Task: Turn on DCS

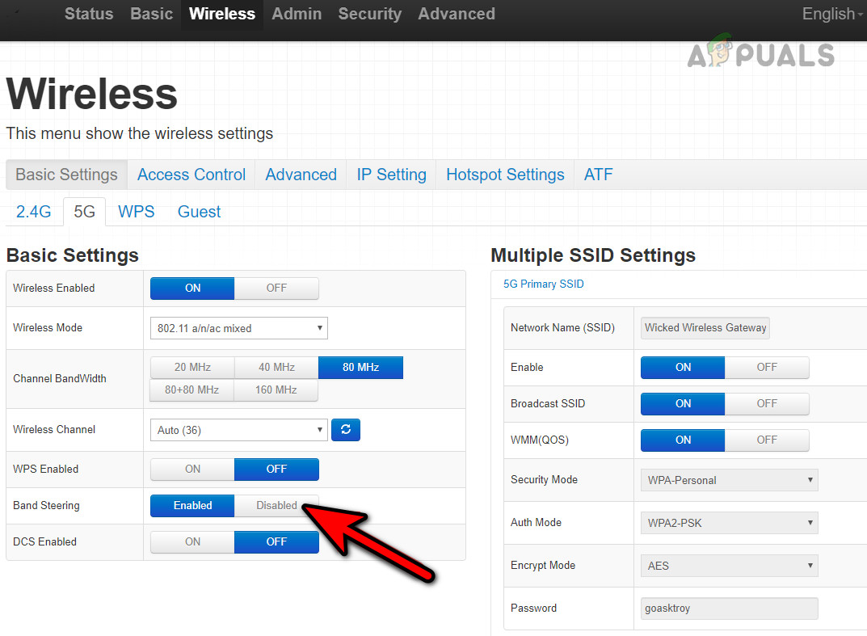Action: pyautogui.click(x=191, y=541)
